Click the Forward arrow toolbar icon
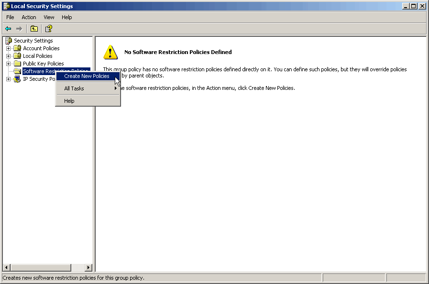The height and width of the screenshot is (284, 429). (x=19, y=29)
